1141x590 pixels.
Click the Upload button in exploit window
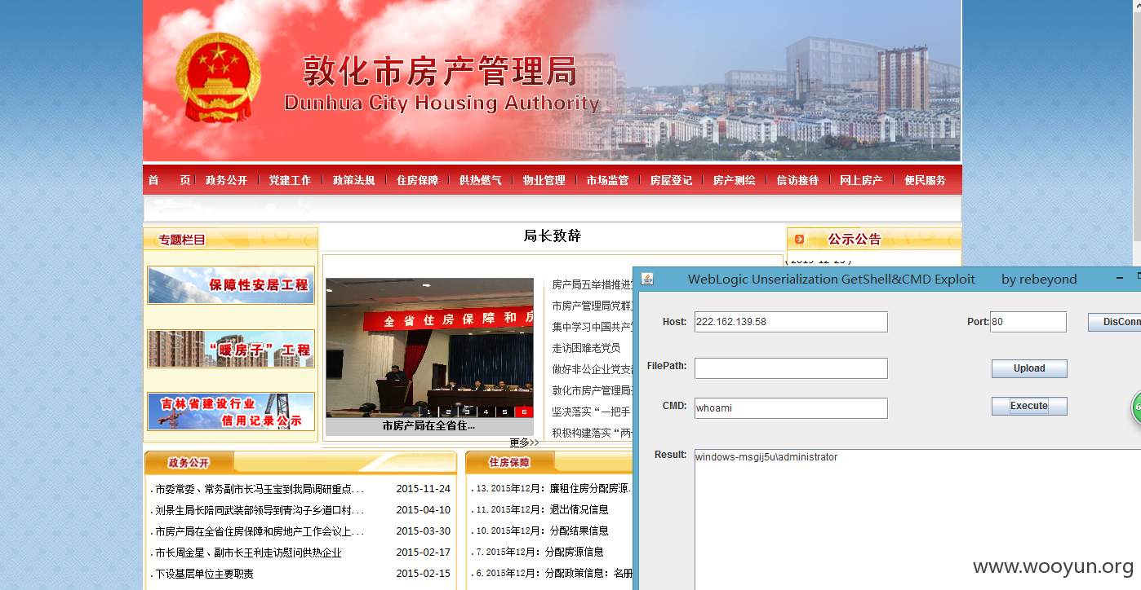pyautogui.click(x=1029, y=368)
